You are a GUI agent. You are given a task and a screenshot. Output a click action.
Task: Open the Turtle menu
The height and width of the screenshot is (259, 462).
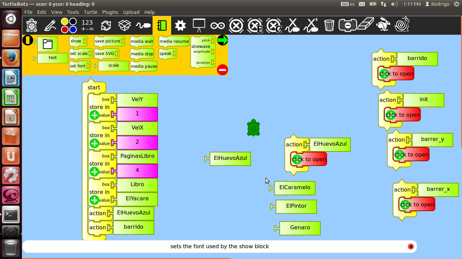(x=90, y=12)
